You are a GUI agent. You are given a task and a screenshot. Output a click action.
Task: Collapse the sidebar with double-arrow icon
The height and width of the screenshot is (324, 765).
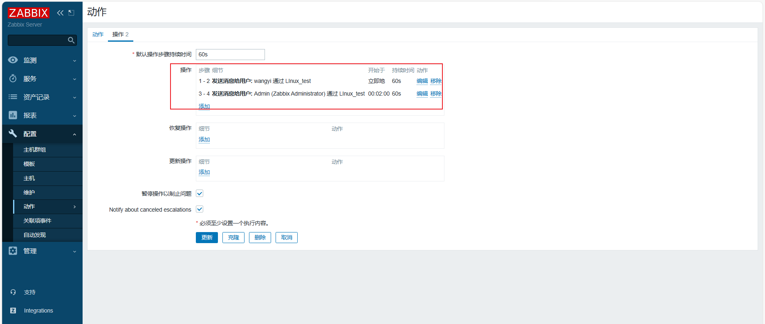60,13
